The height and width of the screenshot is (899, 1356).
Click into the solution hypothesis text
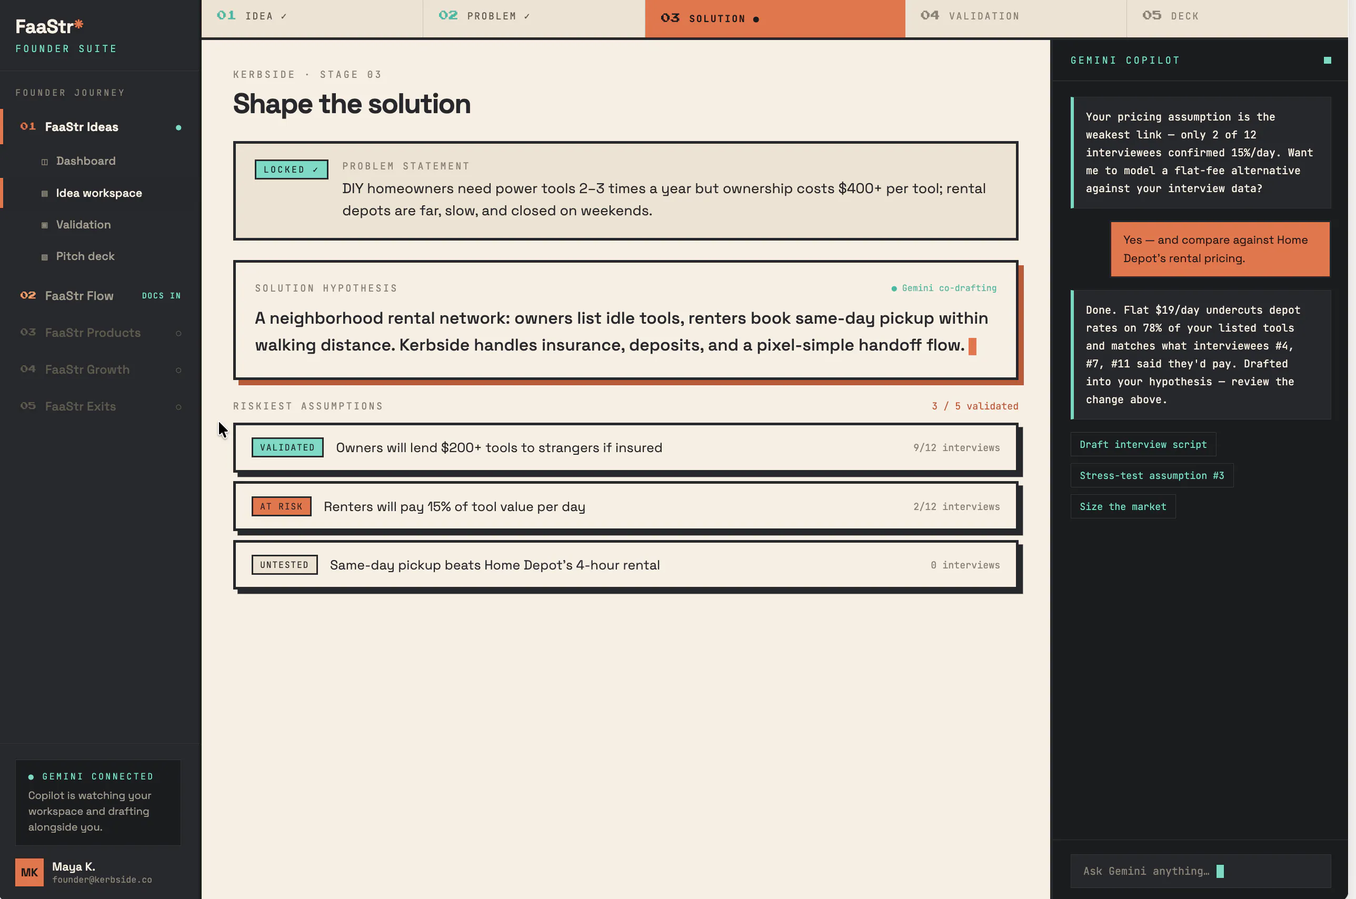[622, 332]
